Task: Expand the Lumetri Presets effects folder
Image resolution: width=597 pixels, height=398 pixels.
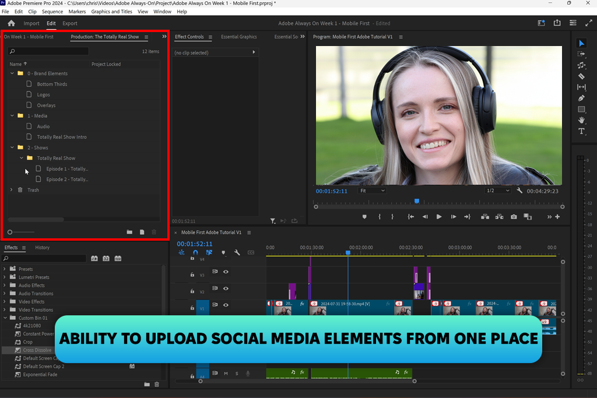Action: [x=5, y=277]
